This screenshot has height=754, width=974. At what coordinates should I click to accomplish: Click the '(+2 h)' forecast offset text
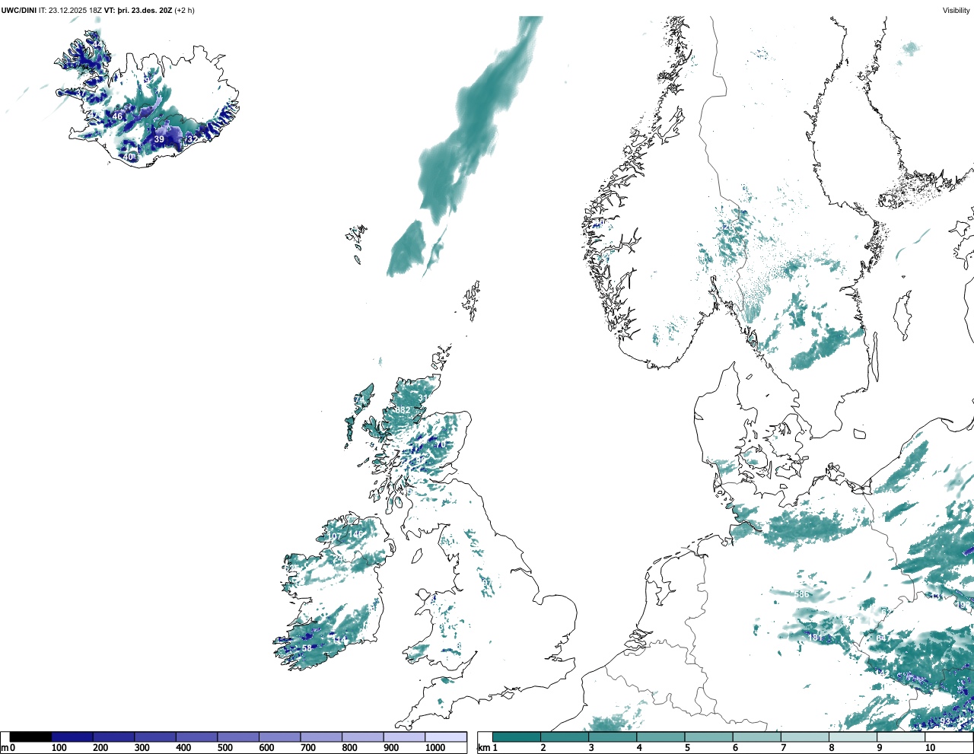click(x=185, y=10)
